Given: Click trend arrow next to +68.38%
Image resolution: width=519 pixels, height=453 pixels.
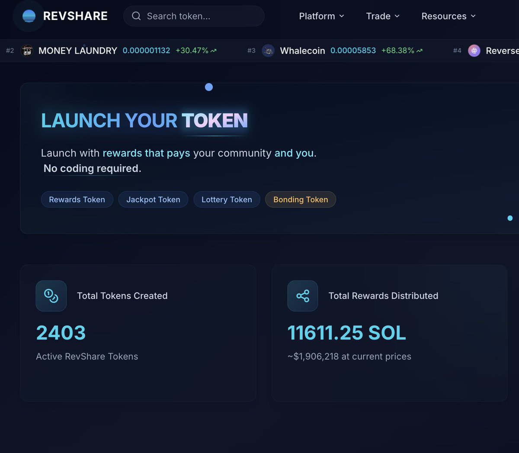Looking at the screenshot, I should (419, 51).
